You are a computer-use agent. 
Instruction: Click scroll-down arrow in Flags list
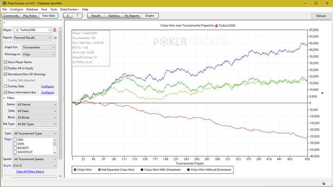tap(55, 153)
